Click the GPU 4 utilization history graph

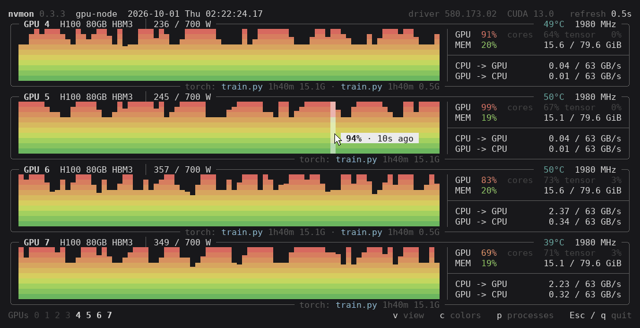[x=229, y=55]
